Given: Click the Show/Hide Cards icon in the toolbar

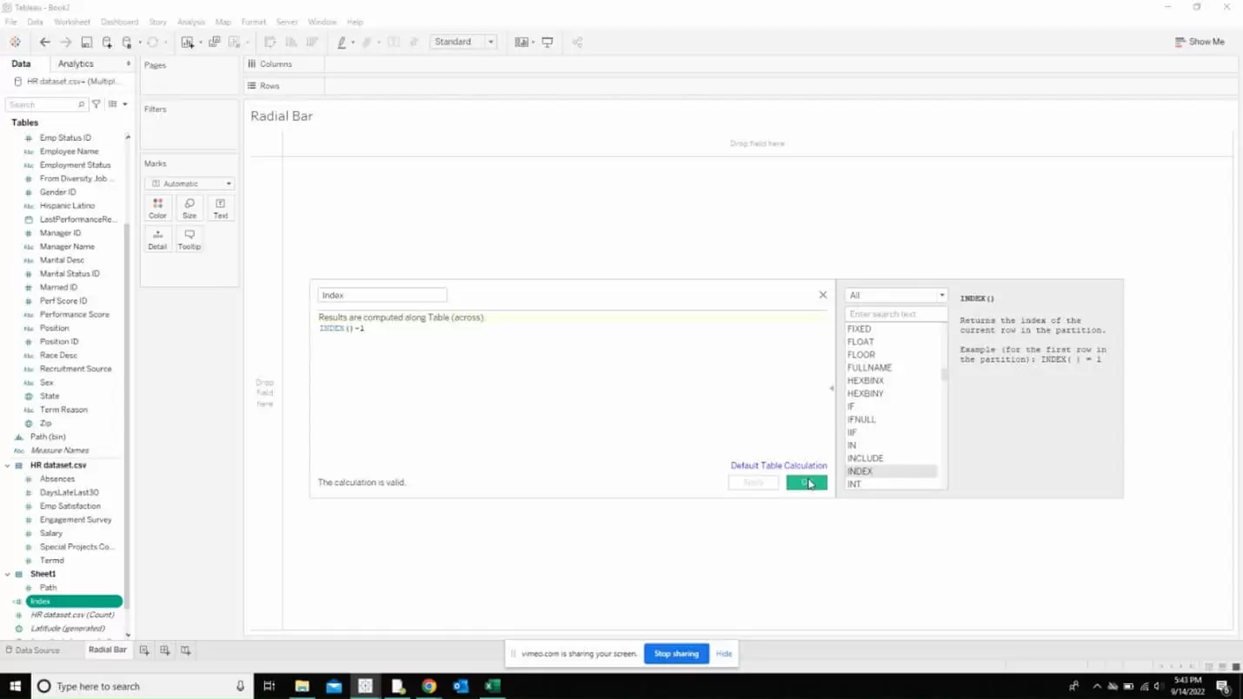Looking at the screenshot, I should [521, 42].
